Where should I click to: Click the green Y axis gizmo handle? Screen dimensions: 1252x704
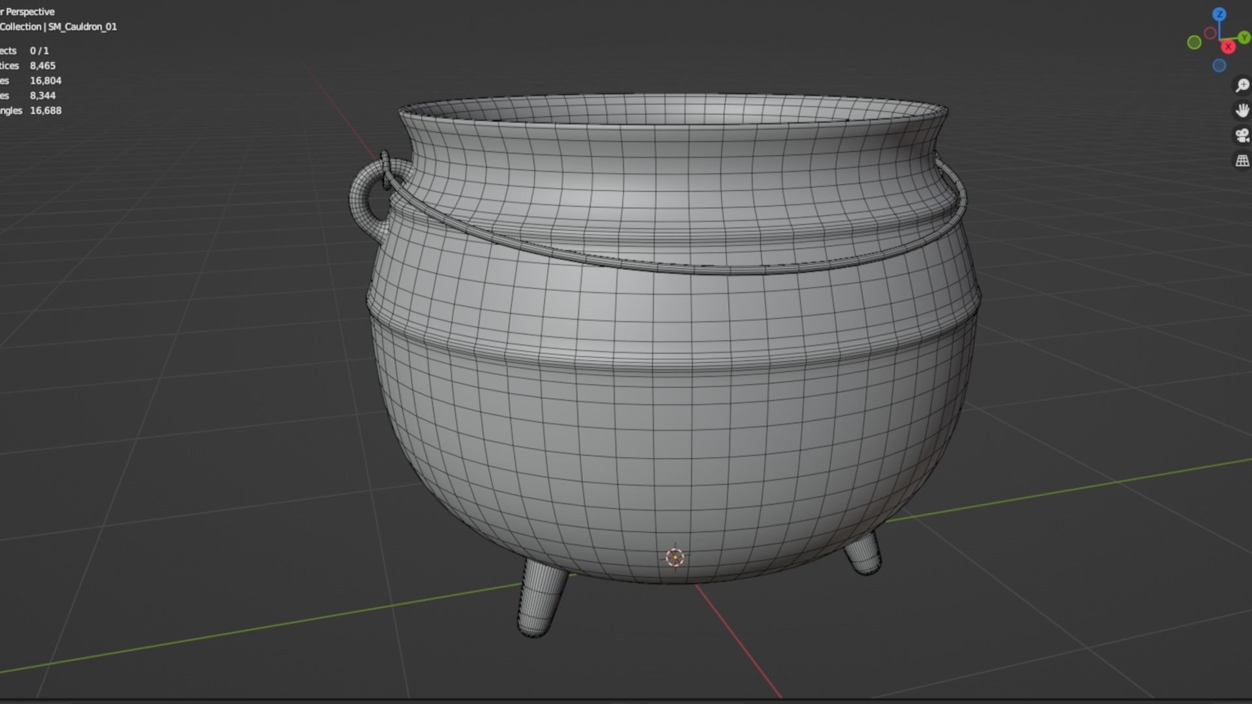1244,38
